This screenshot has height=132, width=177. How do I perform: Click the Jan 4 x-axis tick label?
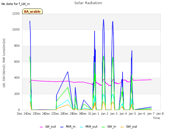coord(123,114)
